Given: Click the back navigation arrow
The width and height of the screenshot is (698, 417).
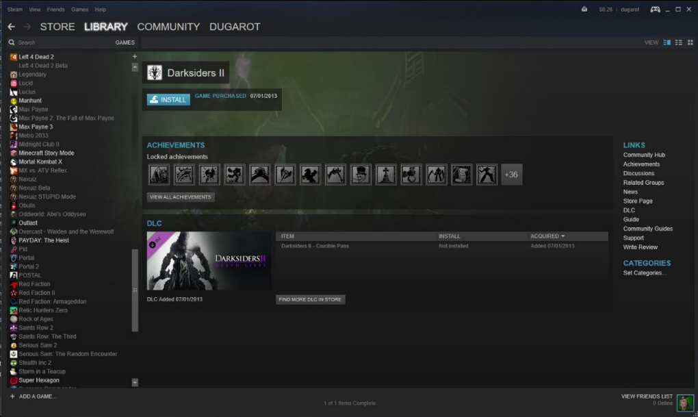Looking at the screenshot, I should (12, 27).
